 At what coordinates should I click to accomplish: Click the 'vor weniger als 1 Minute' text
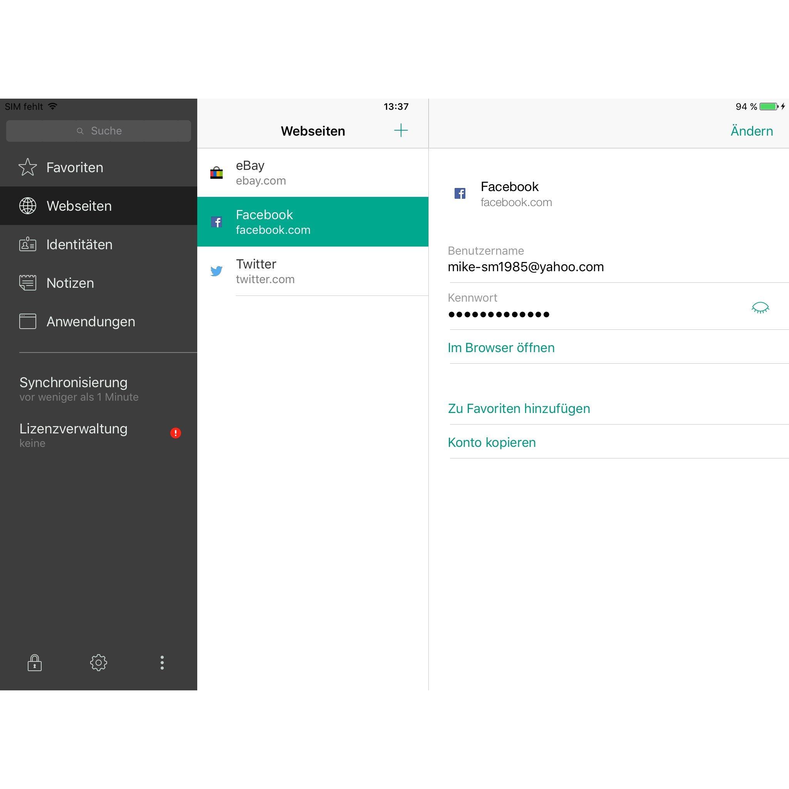tap(79, 397)
